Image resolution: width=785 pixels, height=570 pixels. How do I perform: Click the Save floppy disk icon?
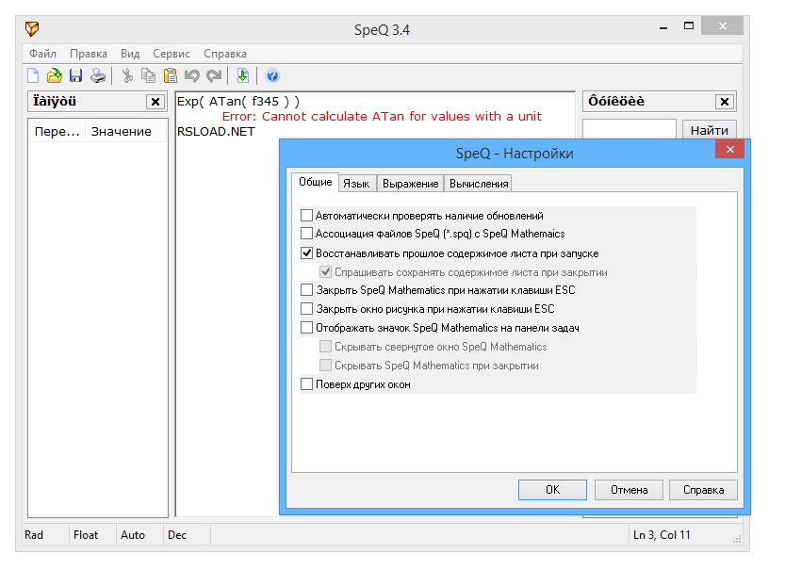pyautogui.click(x=75, y=75)
